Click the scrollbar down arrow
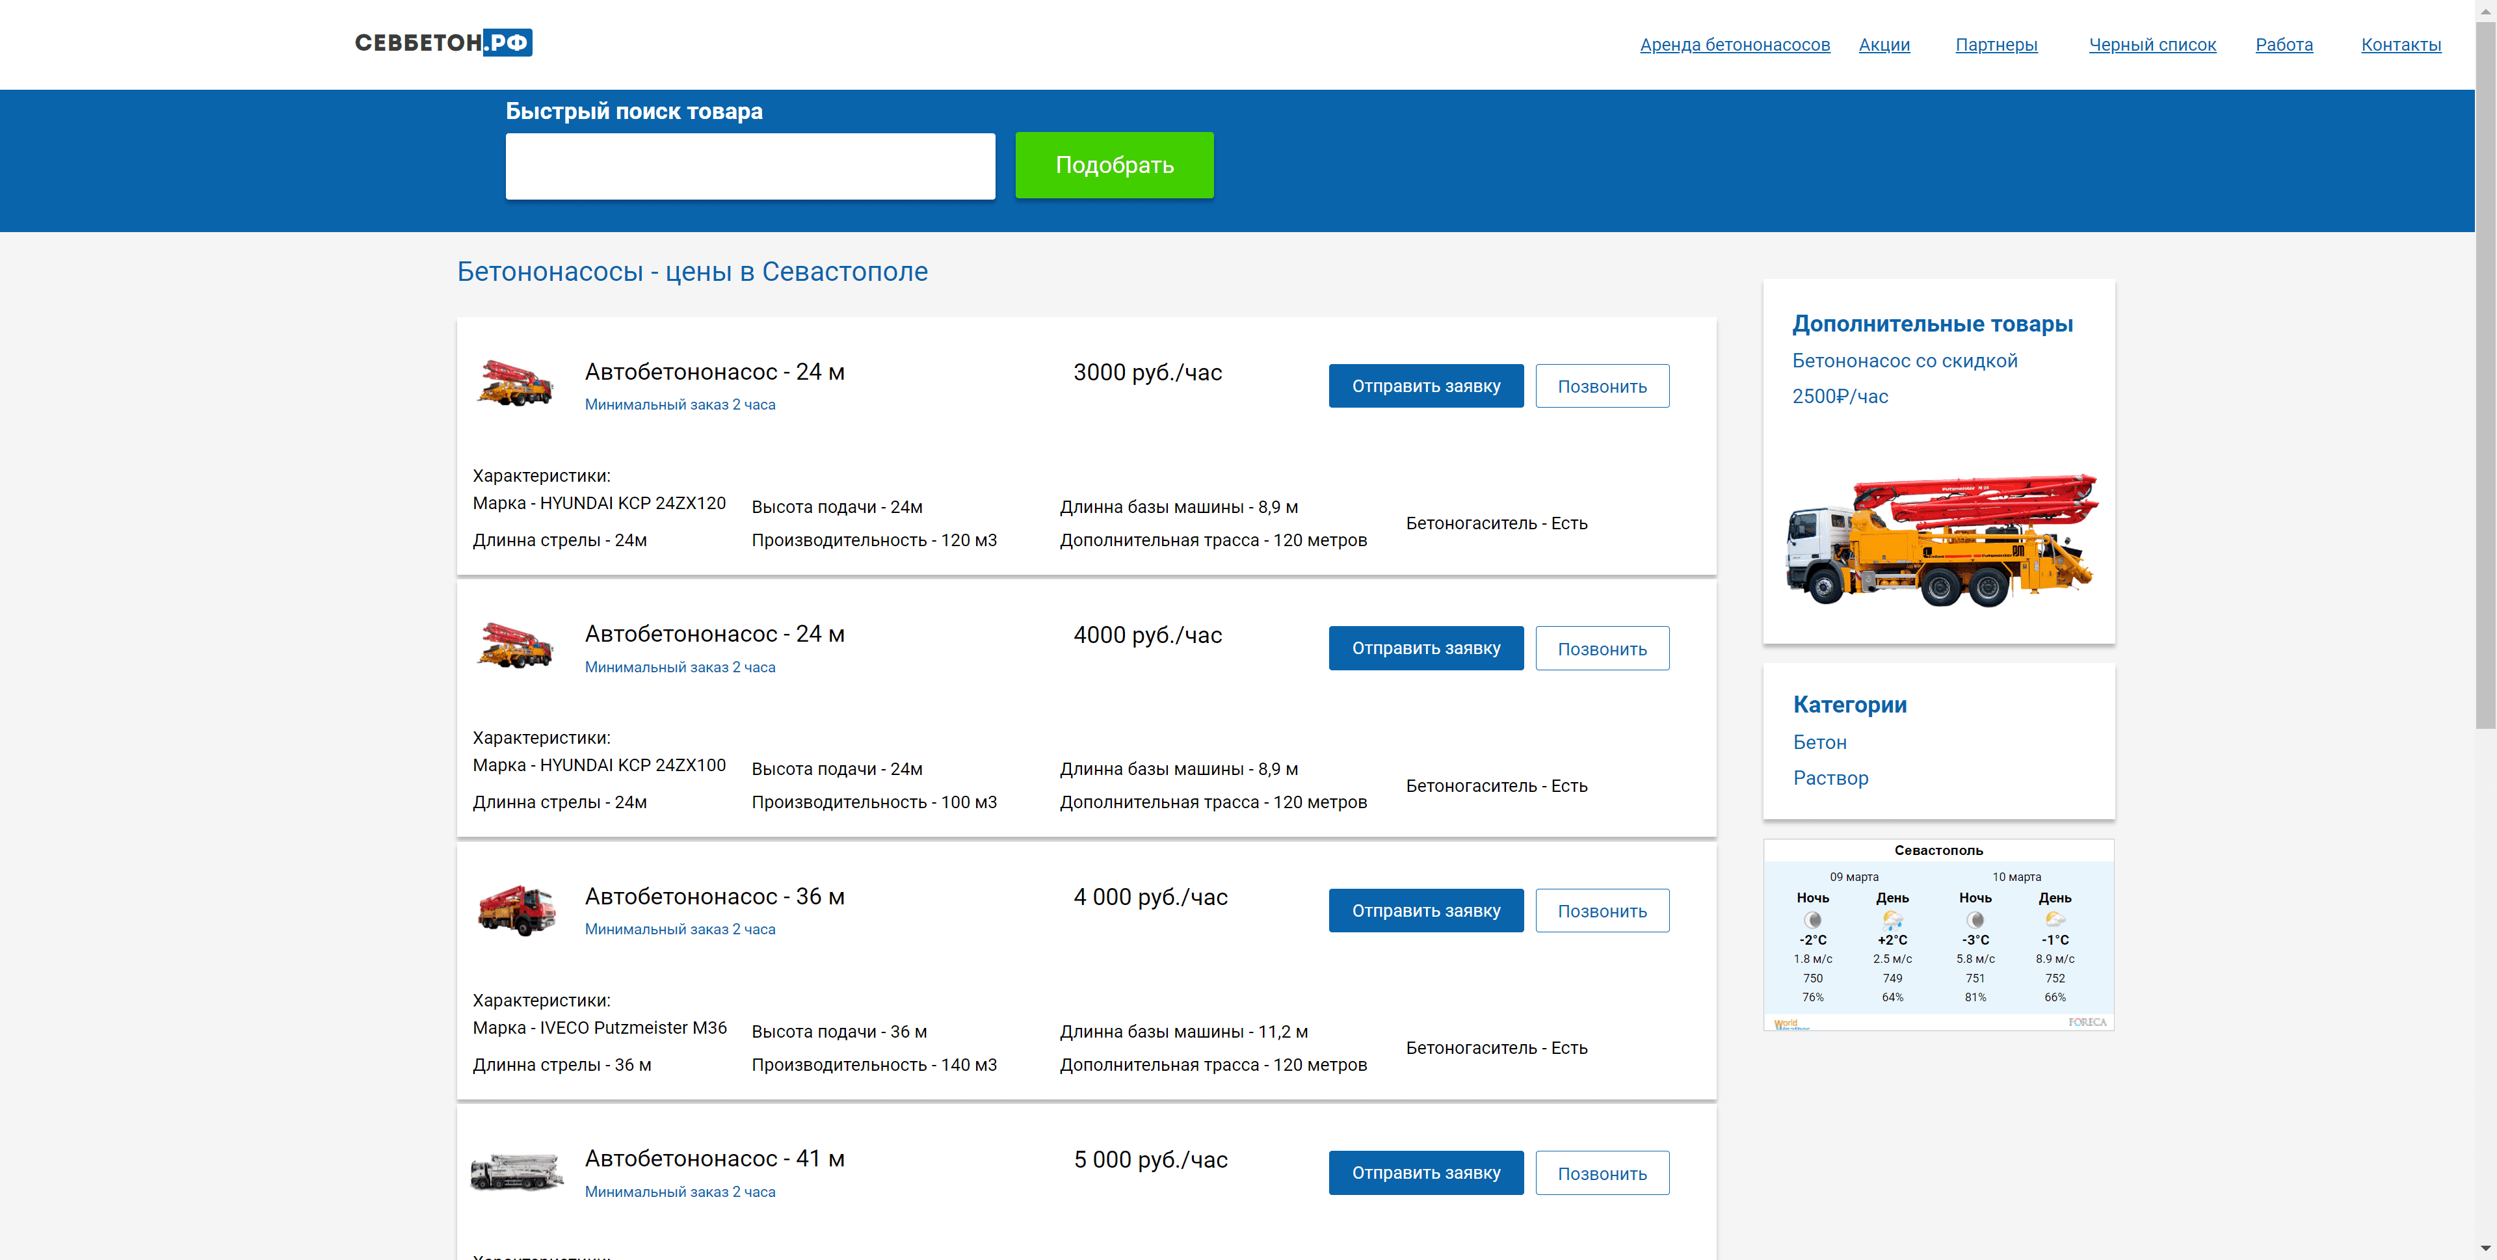This screenshot has width=2497, height=1260. (2485, 1248)
